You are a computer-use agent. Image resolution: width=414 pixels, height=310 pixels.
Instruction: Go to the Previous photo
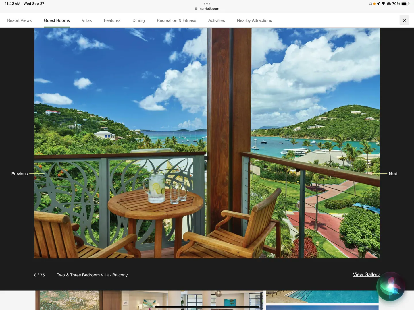(20, 174)
